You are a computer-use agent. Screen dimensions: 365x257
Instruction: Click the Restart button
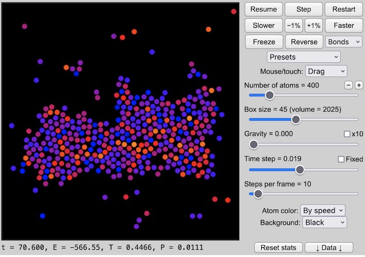(x=343, y=9)
